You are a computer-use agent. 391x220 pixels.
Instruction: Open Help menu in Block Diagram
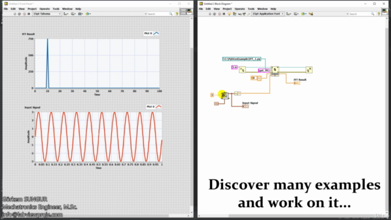[274, 9]
